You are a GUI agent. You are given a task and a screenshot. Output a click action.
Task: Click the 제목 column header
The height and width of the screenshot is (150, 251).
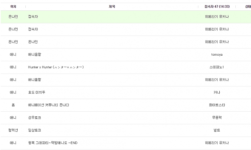[x=112, y=7]
